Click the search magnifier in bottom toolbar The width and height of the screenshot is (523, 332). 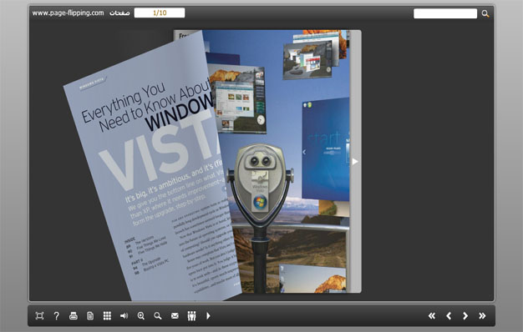click(158, 315)
